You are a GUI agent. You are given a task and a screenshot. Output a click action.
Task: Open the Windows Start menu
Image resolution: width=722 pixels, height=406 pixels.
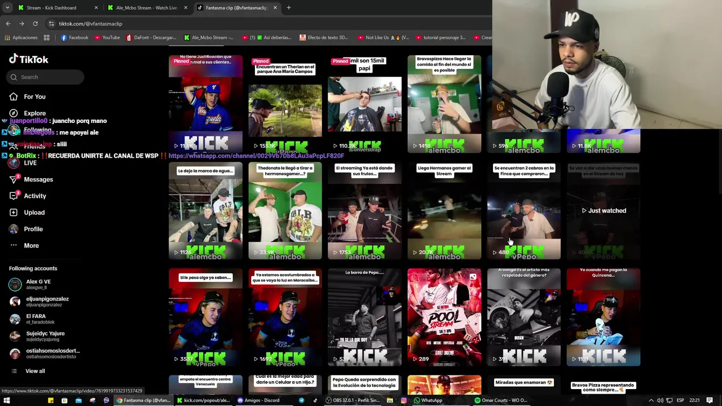pos(8,400)
